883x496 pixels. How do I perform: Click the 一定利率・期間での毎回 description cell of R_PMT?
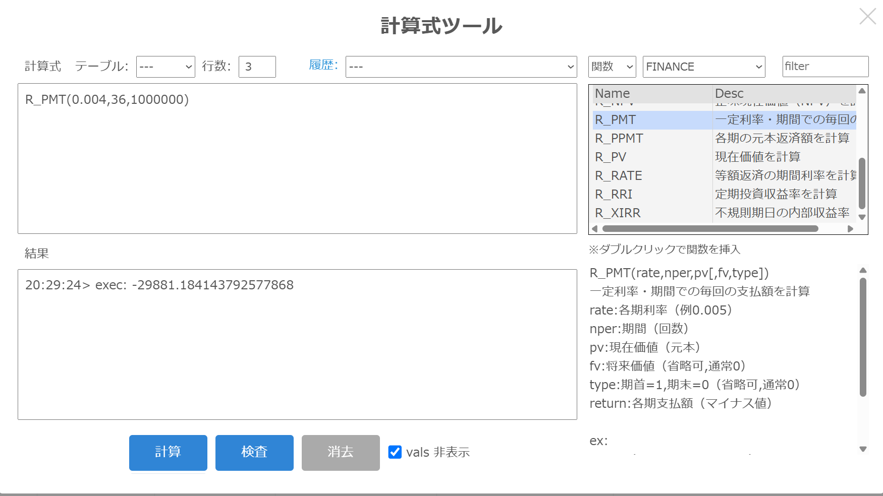point(784,120)
